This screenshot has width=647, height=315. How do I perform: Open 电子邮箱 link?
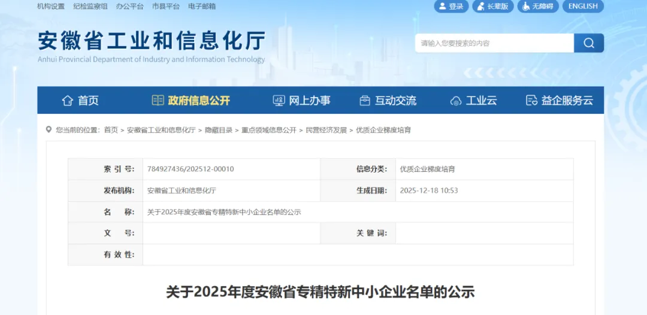pos(202,7)
